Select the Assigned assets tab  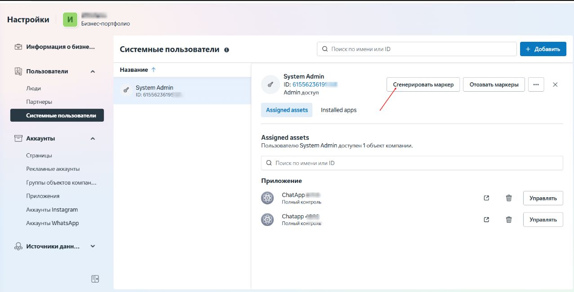click(287, 110)
